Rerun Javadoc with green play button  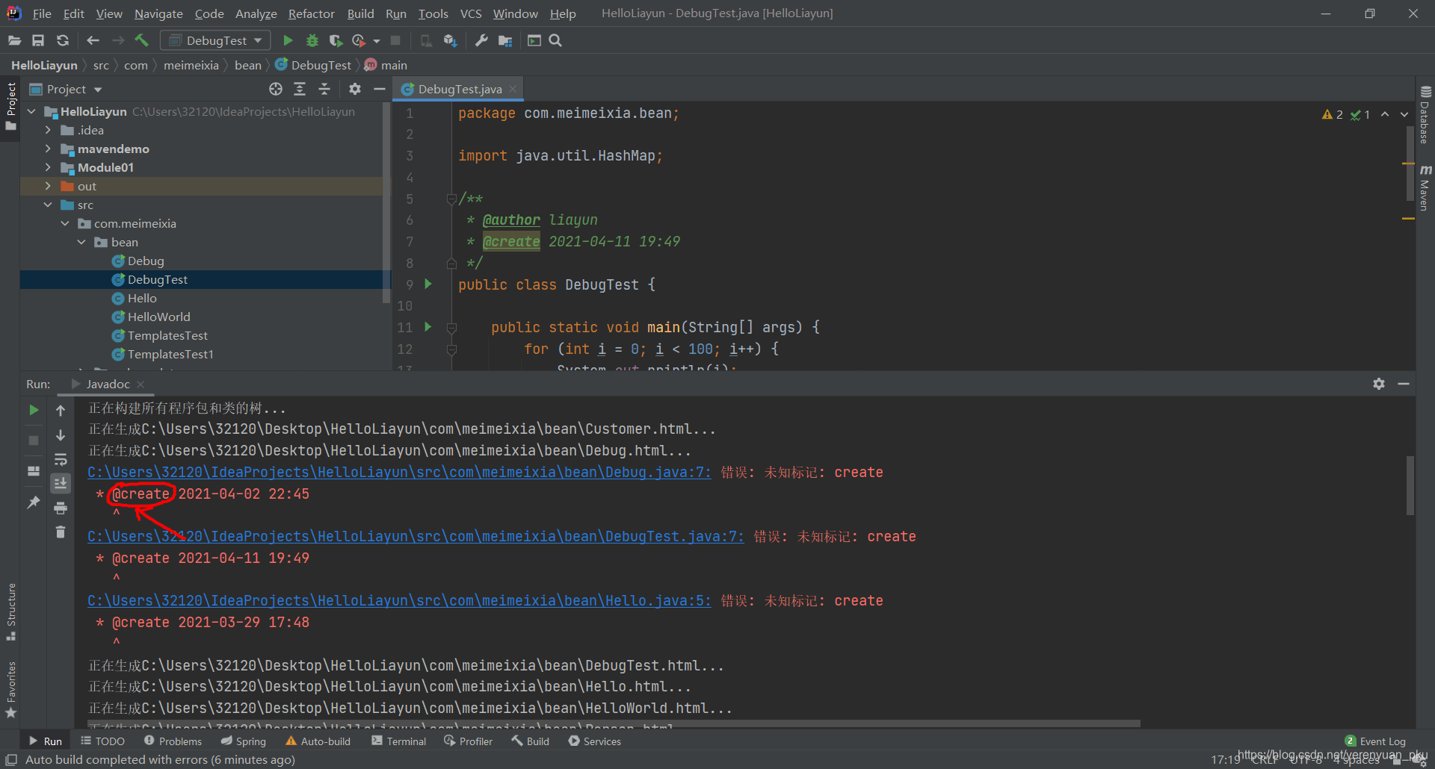[x=34, y=410]
